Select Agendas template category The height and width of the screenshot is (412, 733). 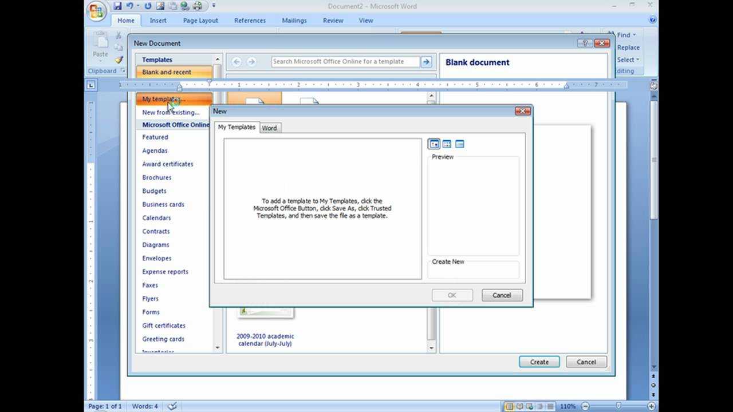pyautogui.click(x=155, y=150)
